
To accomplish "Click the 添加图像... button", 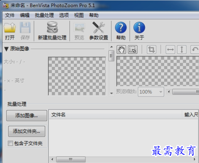I will pos(27,115).
